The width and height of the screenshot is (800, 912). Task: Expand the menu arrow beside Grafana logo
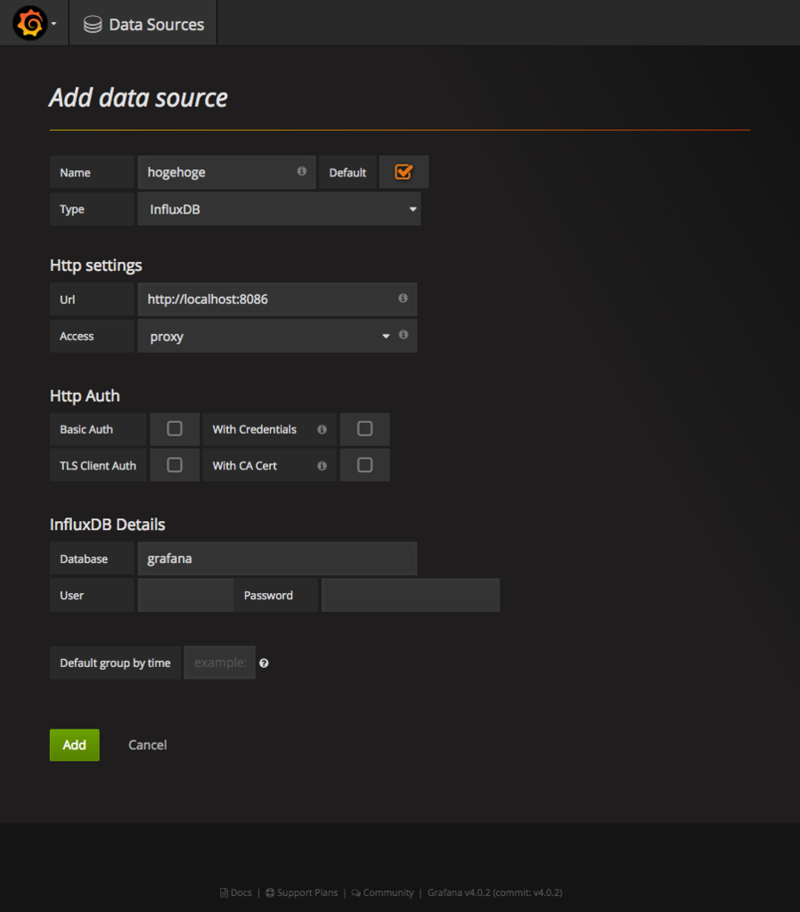pos(54,24)
